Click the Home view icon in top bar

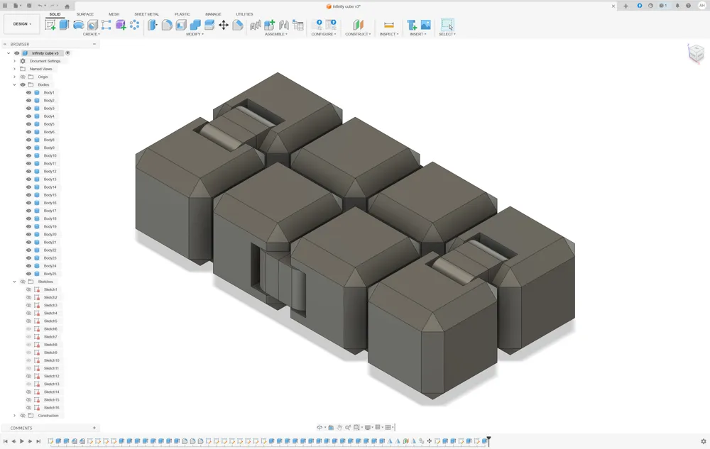[x=67, y=6]
